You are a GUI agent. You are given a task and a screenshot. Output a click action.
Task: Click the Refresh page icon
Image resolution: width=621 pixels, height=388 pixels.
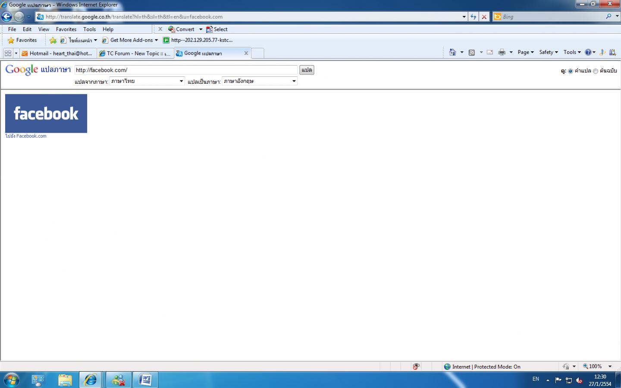[x=474, y=17]
